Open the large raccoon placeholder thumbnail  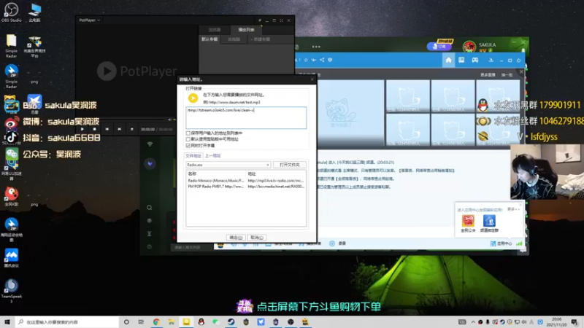click(x=350, y=113)
